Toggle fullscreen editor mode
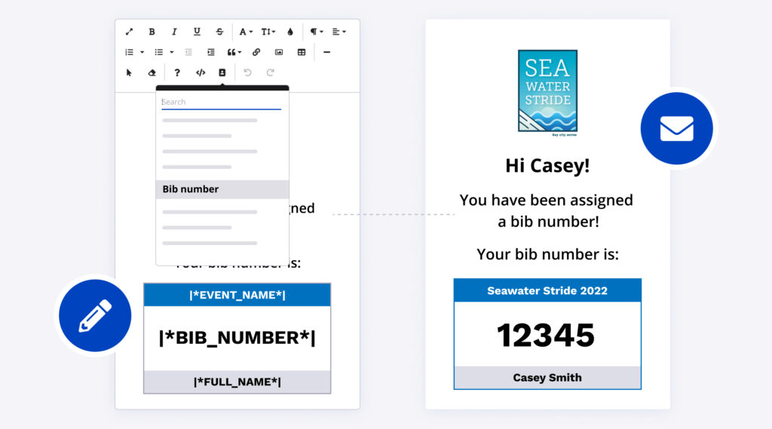This screenshot has width=772, height=429. pos(129,32)
